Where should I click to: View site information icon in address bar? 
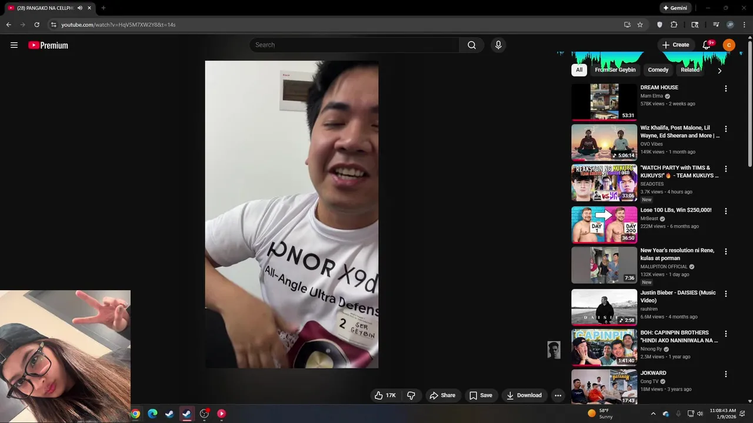point(54,25)
